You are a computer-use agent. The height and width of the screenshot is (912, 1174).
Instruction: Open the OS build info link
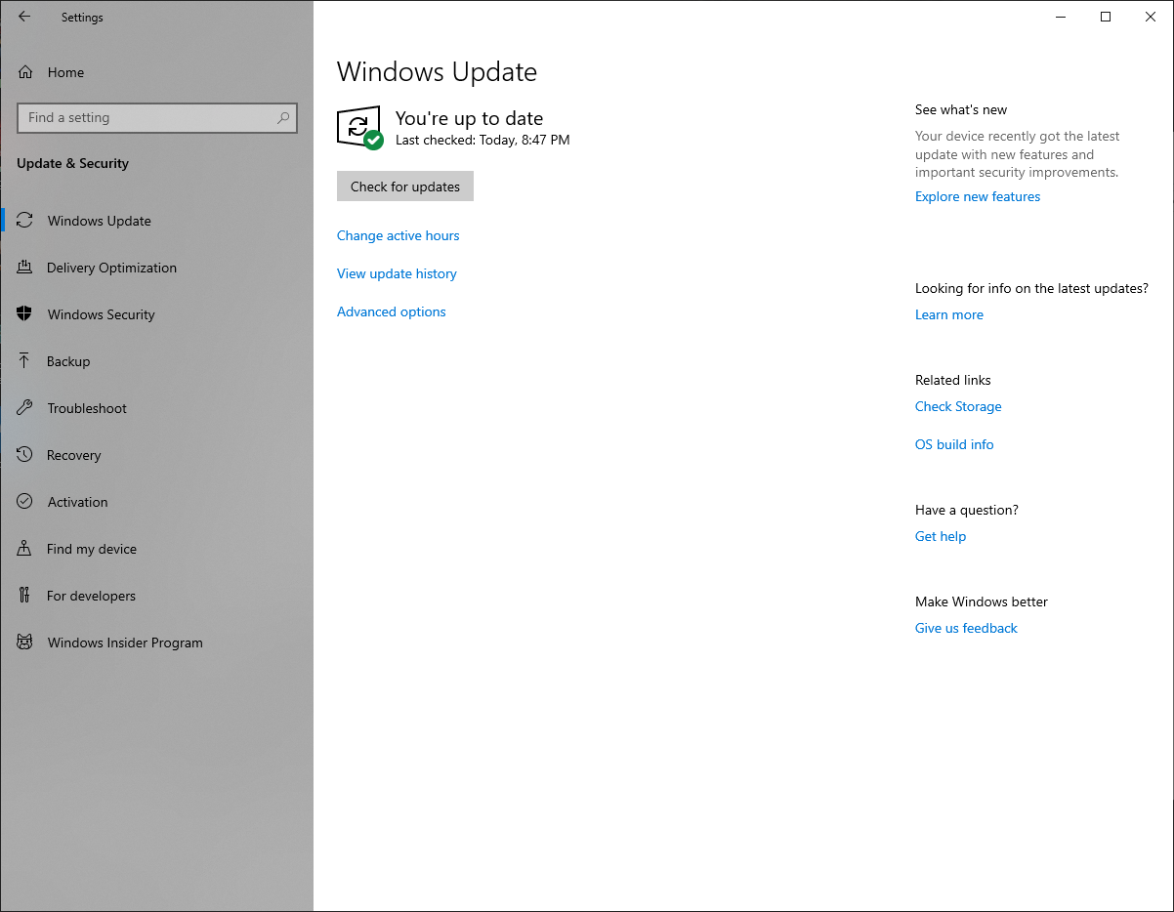click(954, 444)
